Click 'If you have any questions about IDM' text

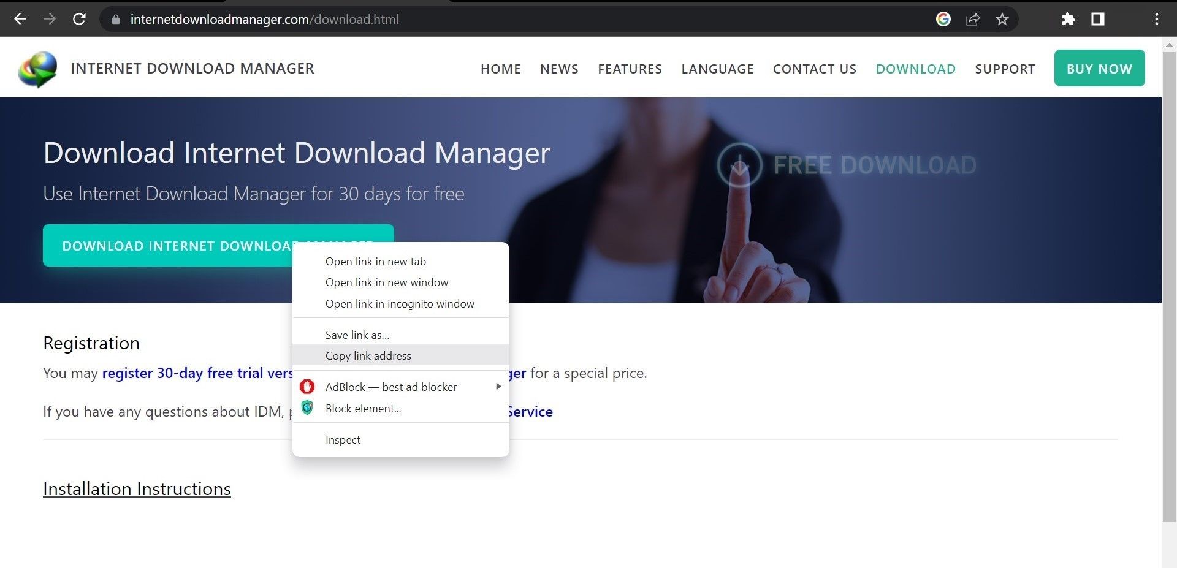point(164,412)
